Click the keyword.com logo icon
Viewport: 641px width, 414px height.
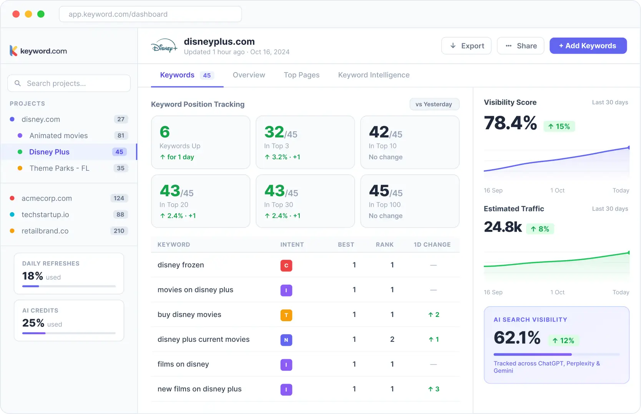(13, 51)
